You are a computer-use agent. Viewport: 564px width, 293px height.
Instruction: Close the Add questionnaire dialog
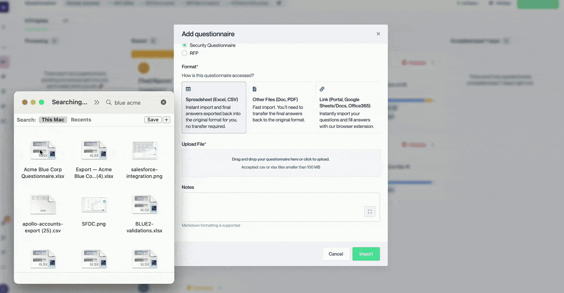378,34
